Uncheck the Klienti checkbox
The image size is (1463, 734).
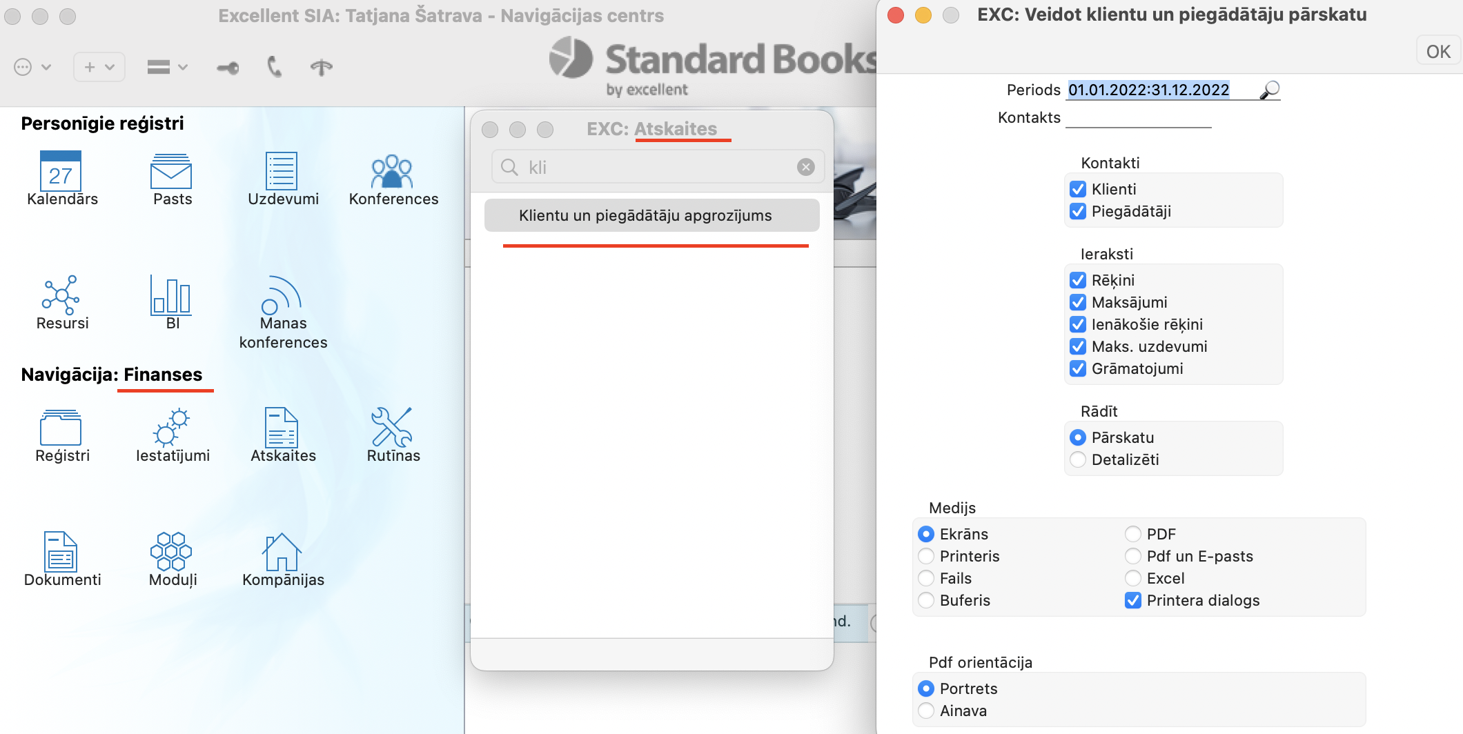1078,190
